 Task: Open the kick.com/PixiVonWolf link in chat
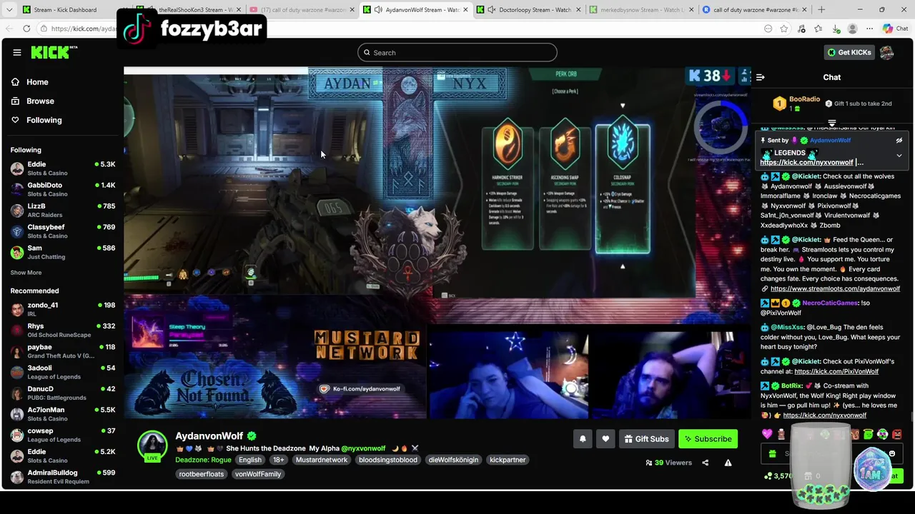(836, 372)
